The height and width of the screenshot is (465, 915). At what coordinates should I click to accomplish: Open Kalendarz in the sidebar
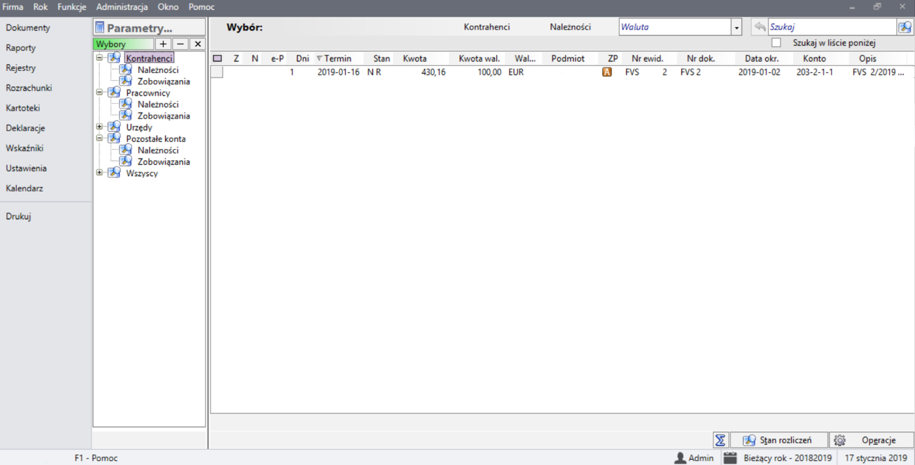(x=25, y=188)
